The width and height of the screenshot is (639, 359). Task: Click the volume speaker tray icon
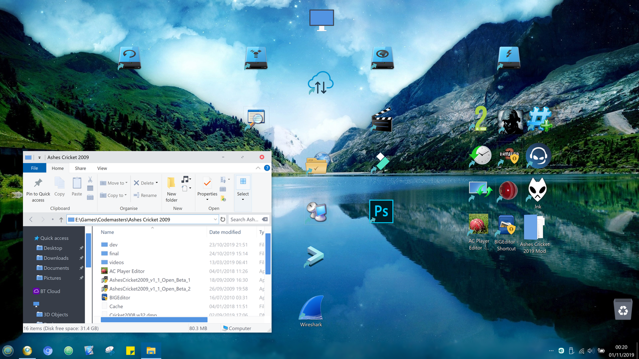click(591, 351)
